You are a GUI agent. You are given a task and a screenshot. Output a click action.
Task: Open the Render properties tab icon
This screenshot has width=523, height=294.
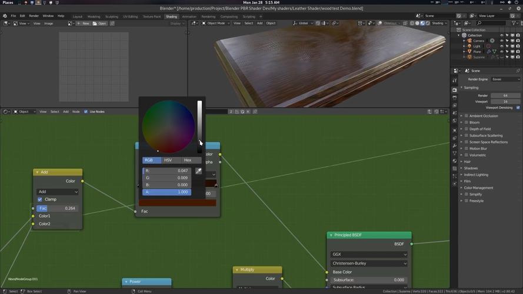pyautogui.click(x=455, y=90)
